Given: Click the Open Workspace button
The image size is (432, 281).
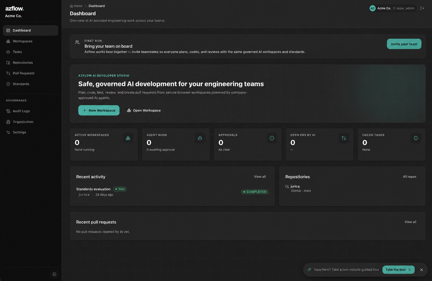Looking at the screenshot, I should pyautogui.click(x=144, y=110).
